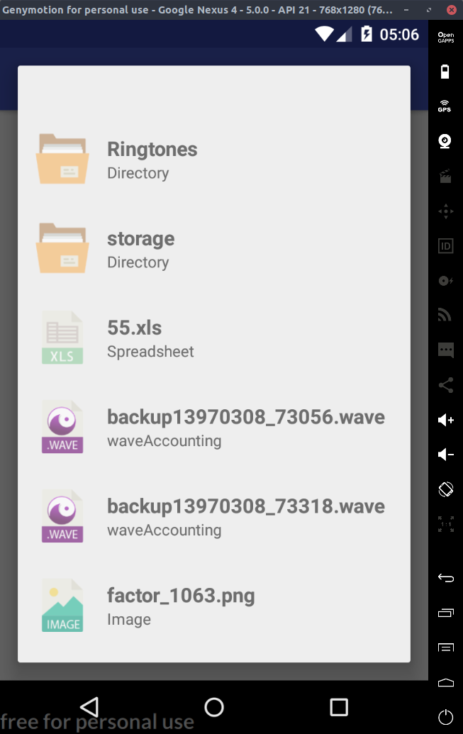Choose backup13970308_73056.wave file
This screenshot has height=734, width=463.
214,427
